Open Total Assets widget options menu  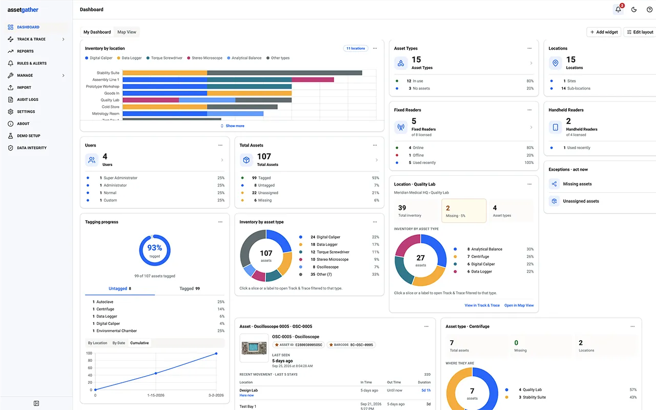pos(375,145)
